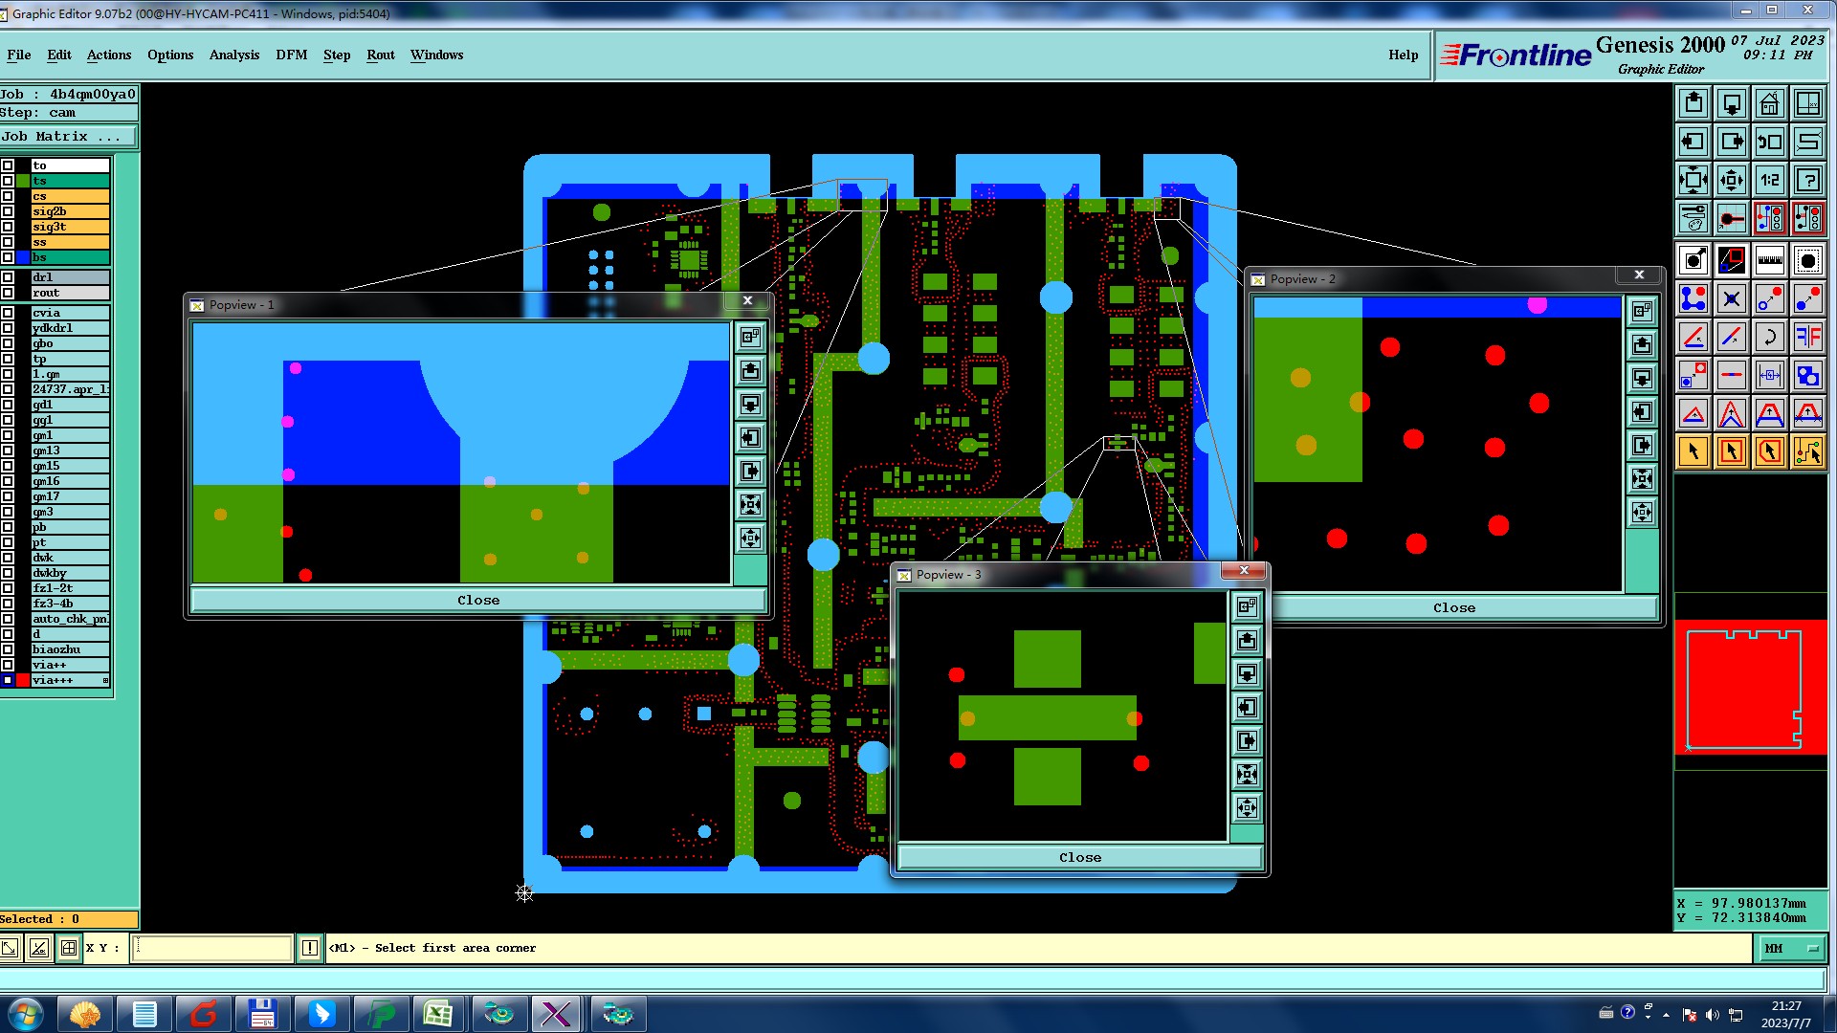Open the MM units dropdown
The image size is (1837, 1033).
point(1791,948)
